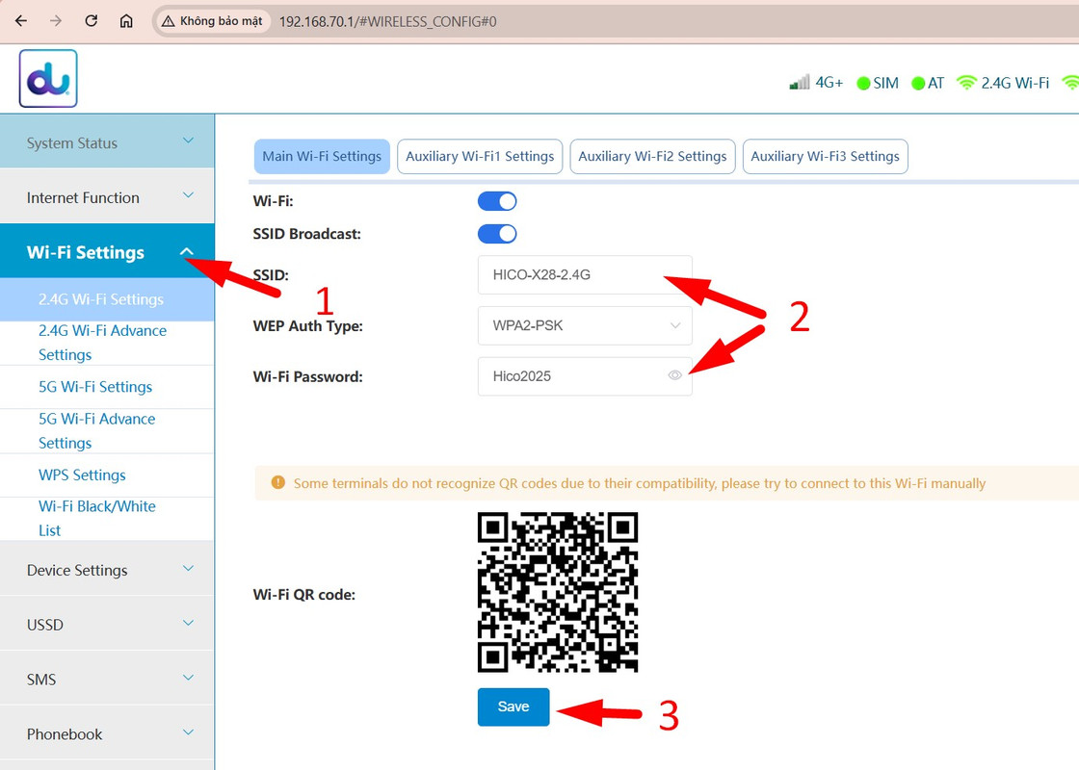This screenshot has height=770, width=1079.
Task: Click the 'SSID Broadcast:' label
Action: 307,234
